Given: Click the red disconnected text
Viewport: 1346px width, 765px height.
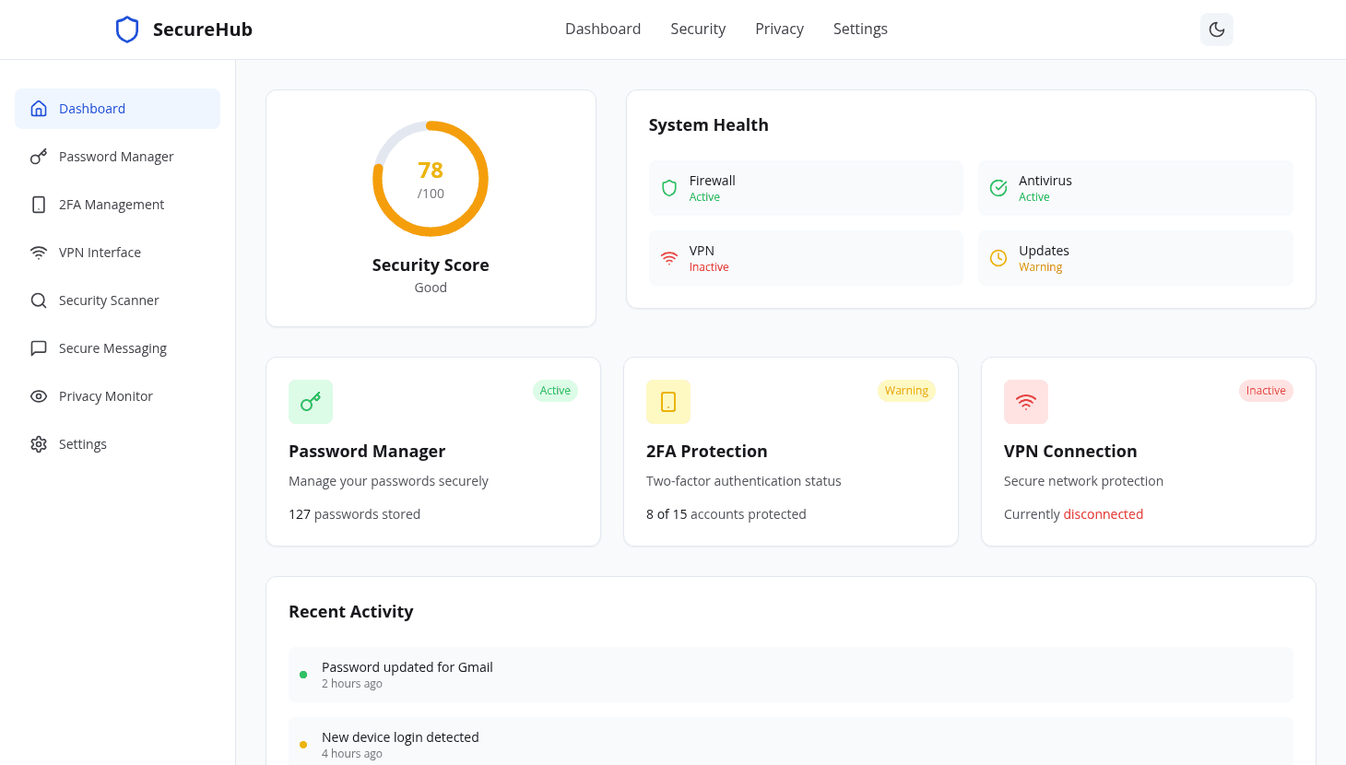Looking at the screenshot, I should [x=1103, y=513].
